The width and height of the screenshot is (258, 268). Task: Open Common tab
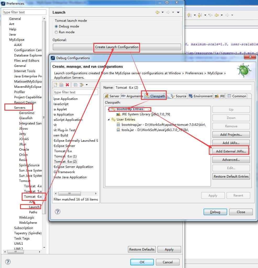pyautogui.click(x=237, y=96)
